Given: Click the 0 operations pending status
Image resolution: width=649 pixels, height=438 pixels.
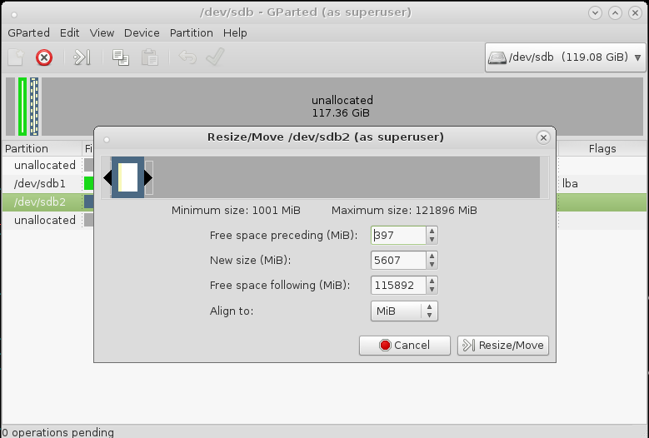Looking at the screenshot, I should point(57,432).
